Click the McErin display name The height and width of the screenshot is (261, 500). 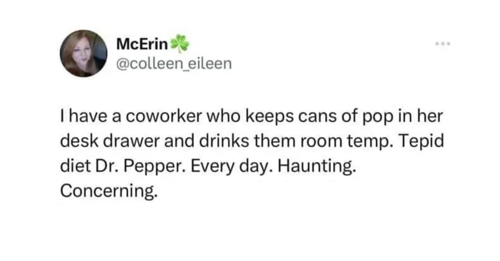(142, 44)
